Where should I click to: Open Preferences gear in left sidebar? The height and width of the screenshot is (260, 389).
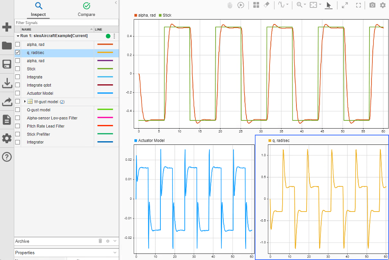click(x=6, y=138)
